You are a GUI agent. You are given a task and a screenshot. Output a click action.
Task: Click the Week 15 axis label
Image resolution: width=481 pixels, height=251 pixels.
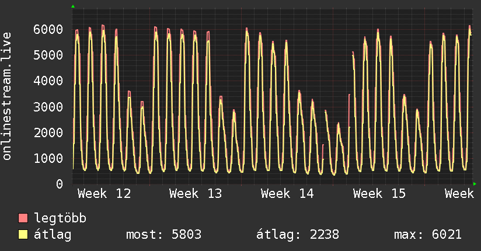(x=379, y=194)
